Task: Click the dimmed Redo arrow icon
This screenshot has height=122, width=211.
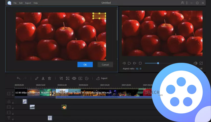Action: tap(25, 78)
